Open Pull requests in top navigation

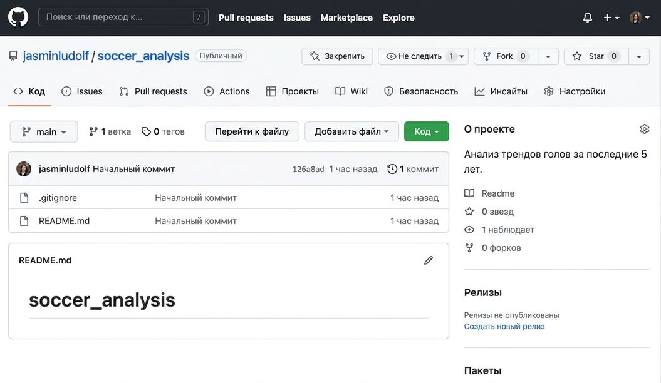coord(246,18)
